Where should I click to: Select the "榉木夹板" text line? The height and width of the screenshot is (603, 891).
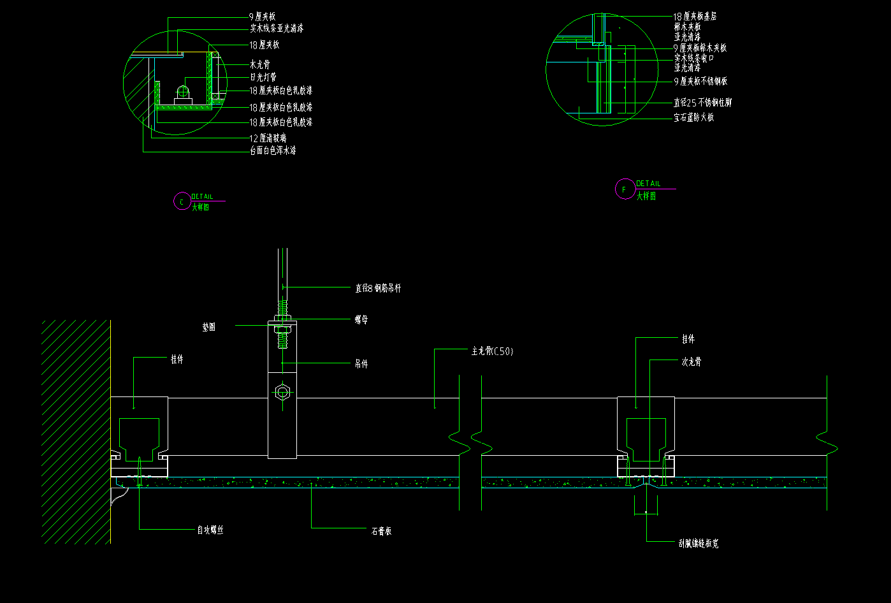tap(688, 27)
